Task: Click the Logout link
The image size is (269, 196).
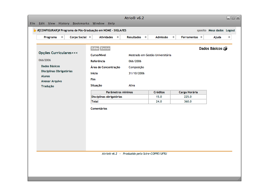Action: (230, 31)
